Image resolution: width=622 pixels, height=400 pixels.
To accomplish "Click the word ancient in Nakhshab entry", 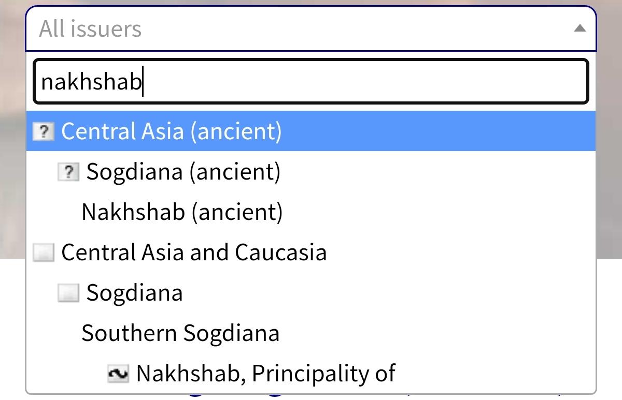I will (x=235, y=212).
